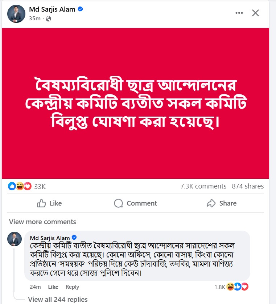Open the Comment speech bubble icon
Image resolution: width=276 pixels, height=304 pixels.
click(x=119, y=203)
